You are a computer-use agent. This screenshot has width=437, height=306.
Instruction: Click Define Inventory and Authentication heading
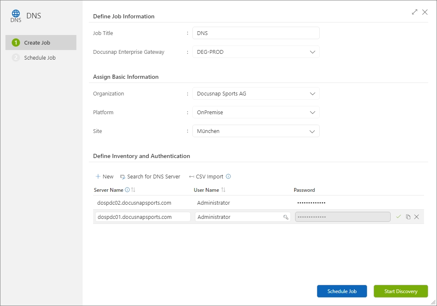tap(141, 156)
